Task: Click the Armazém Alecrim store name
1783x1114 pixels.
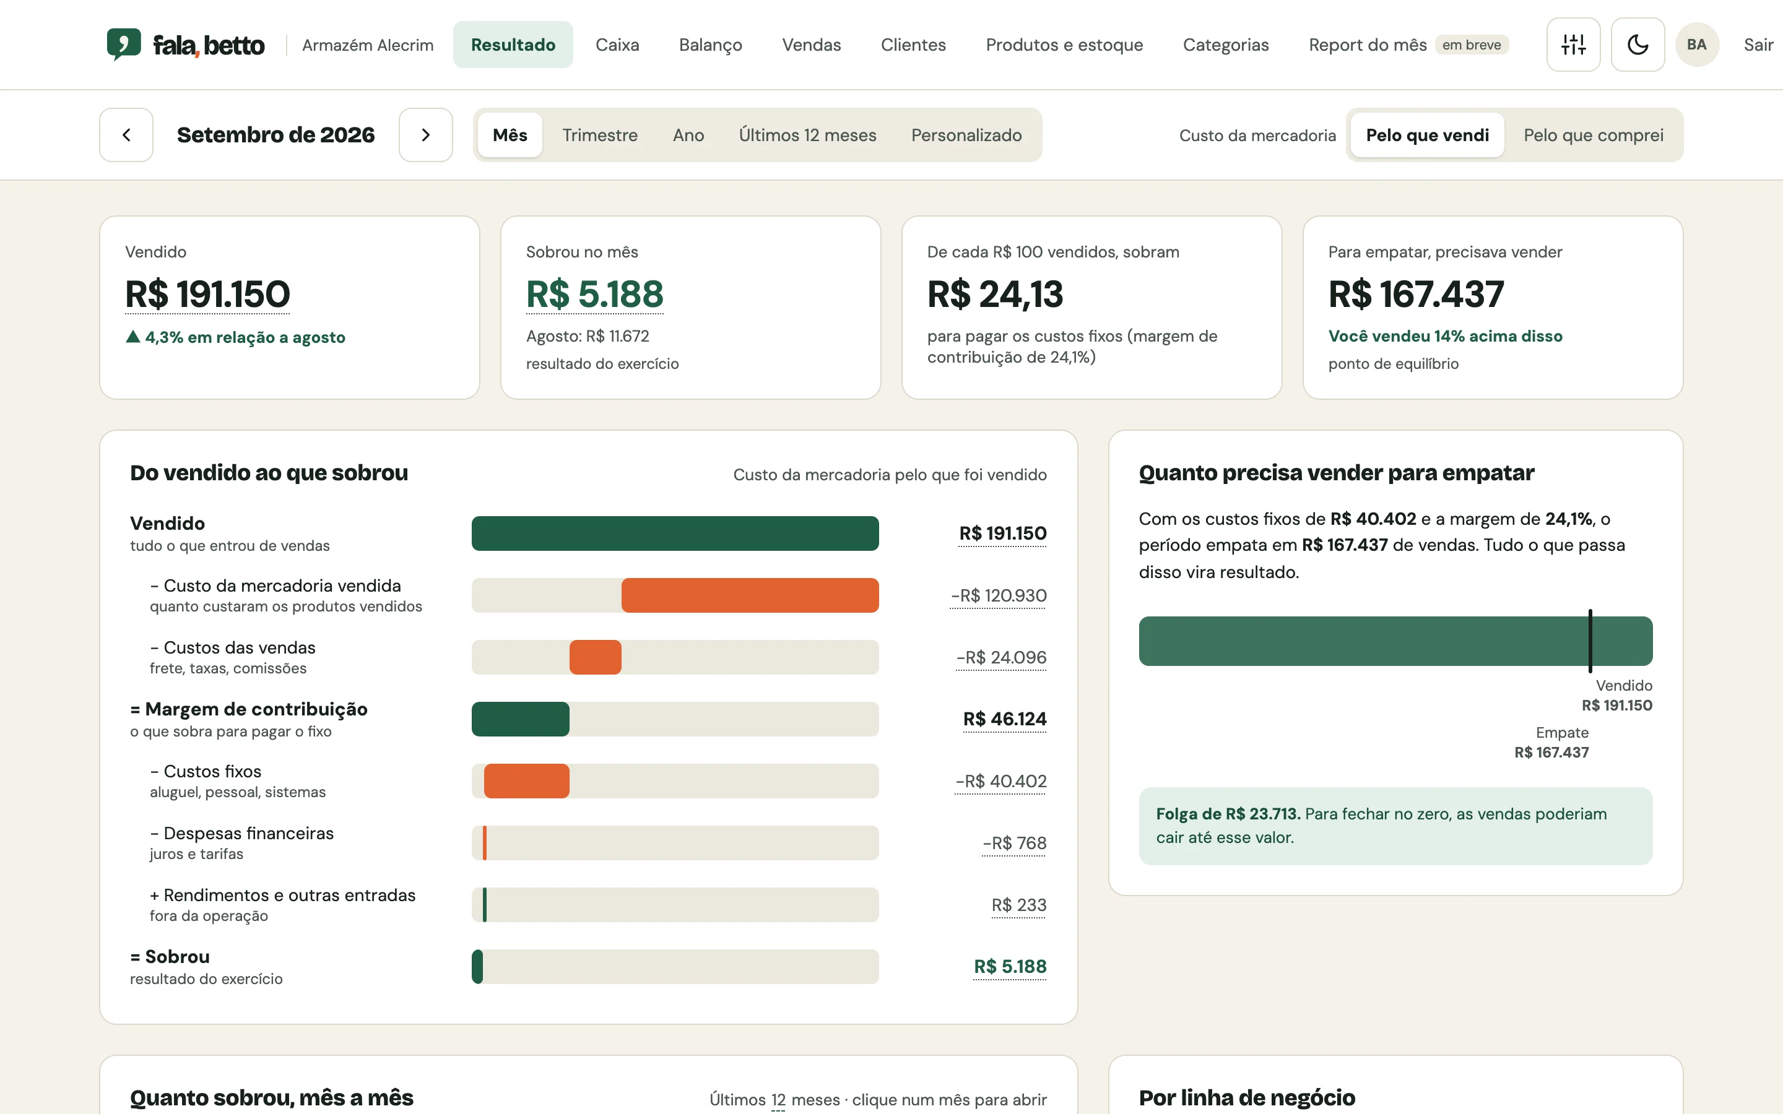Action: pyautogui.click(x=368, y=45)
